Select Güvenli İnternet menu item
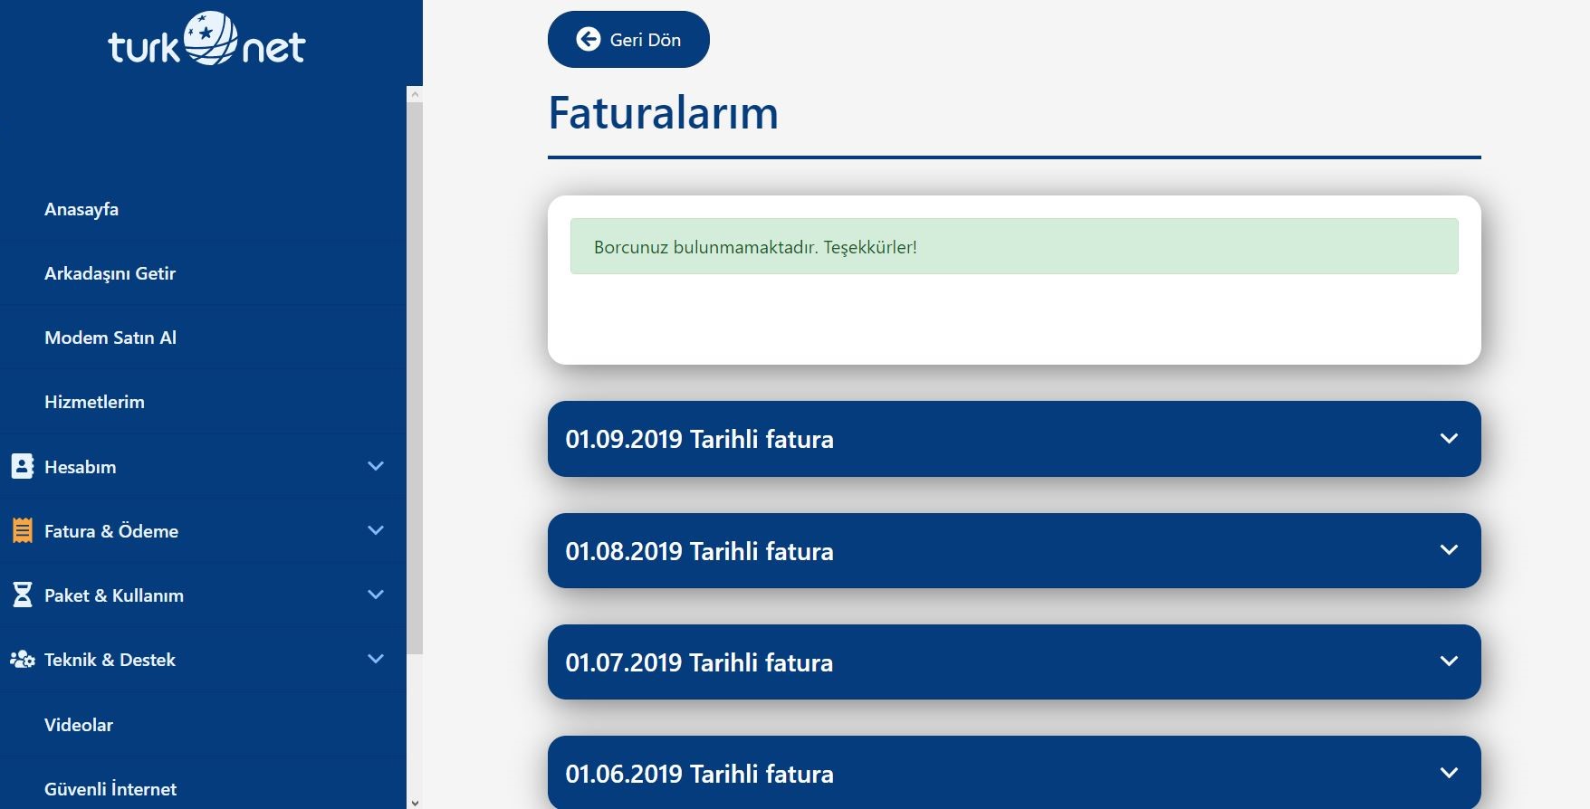The height and width of the screenshot is (809, 1590). point(110,789)
